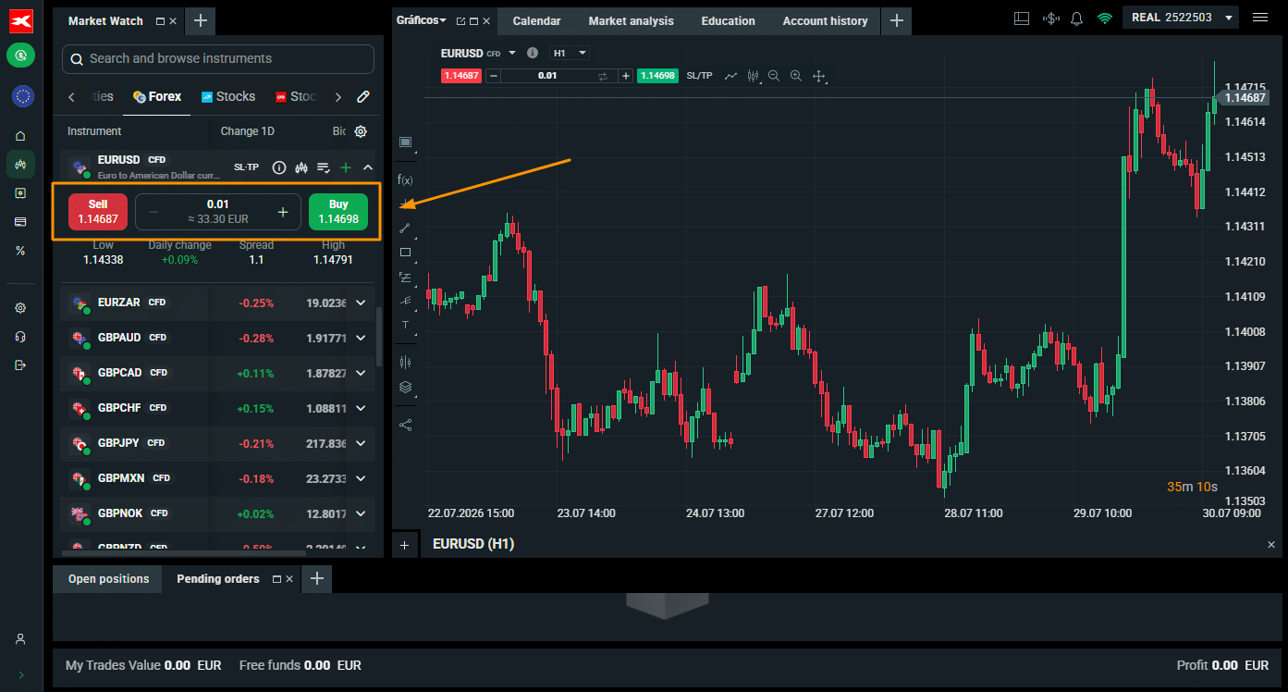Add EURUSD with the green plus icon

pyautogui.click(x=346, y=167)
